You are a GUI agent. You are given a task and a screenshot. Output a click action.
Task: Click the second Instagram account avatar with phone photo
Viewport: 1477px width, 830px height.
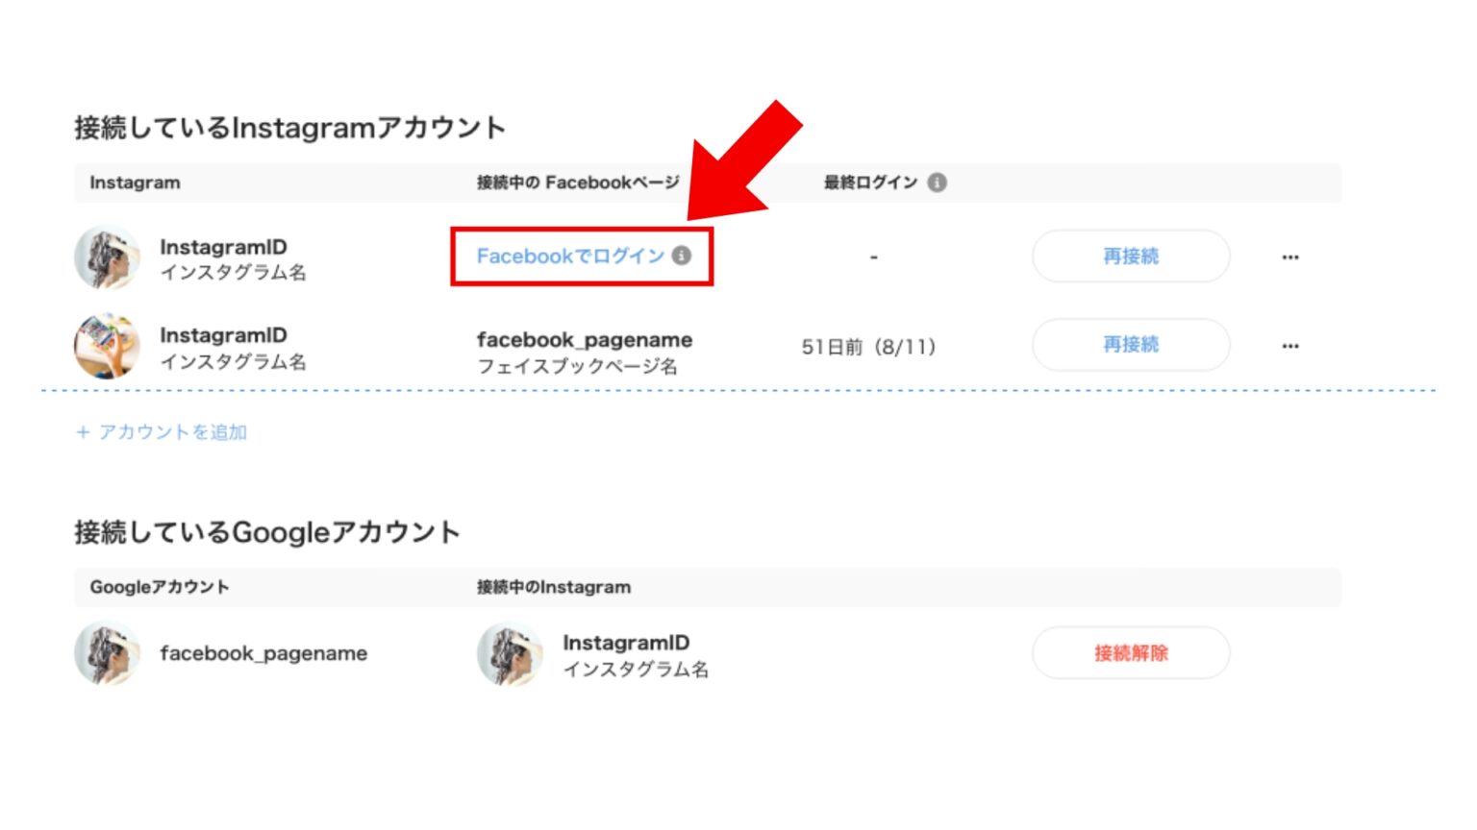tap(108, 346)
